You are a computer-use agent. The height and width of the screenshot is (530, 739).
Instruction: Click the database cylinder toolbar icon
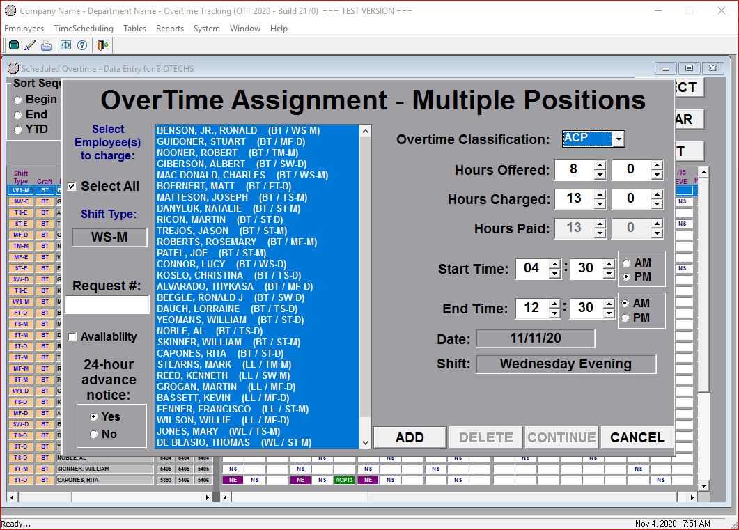coord(14,45)
